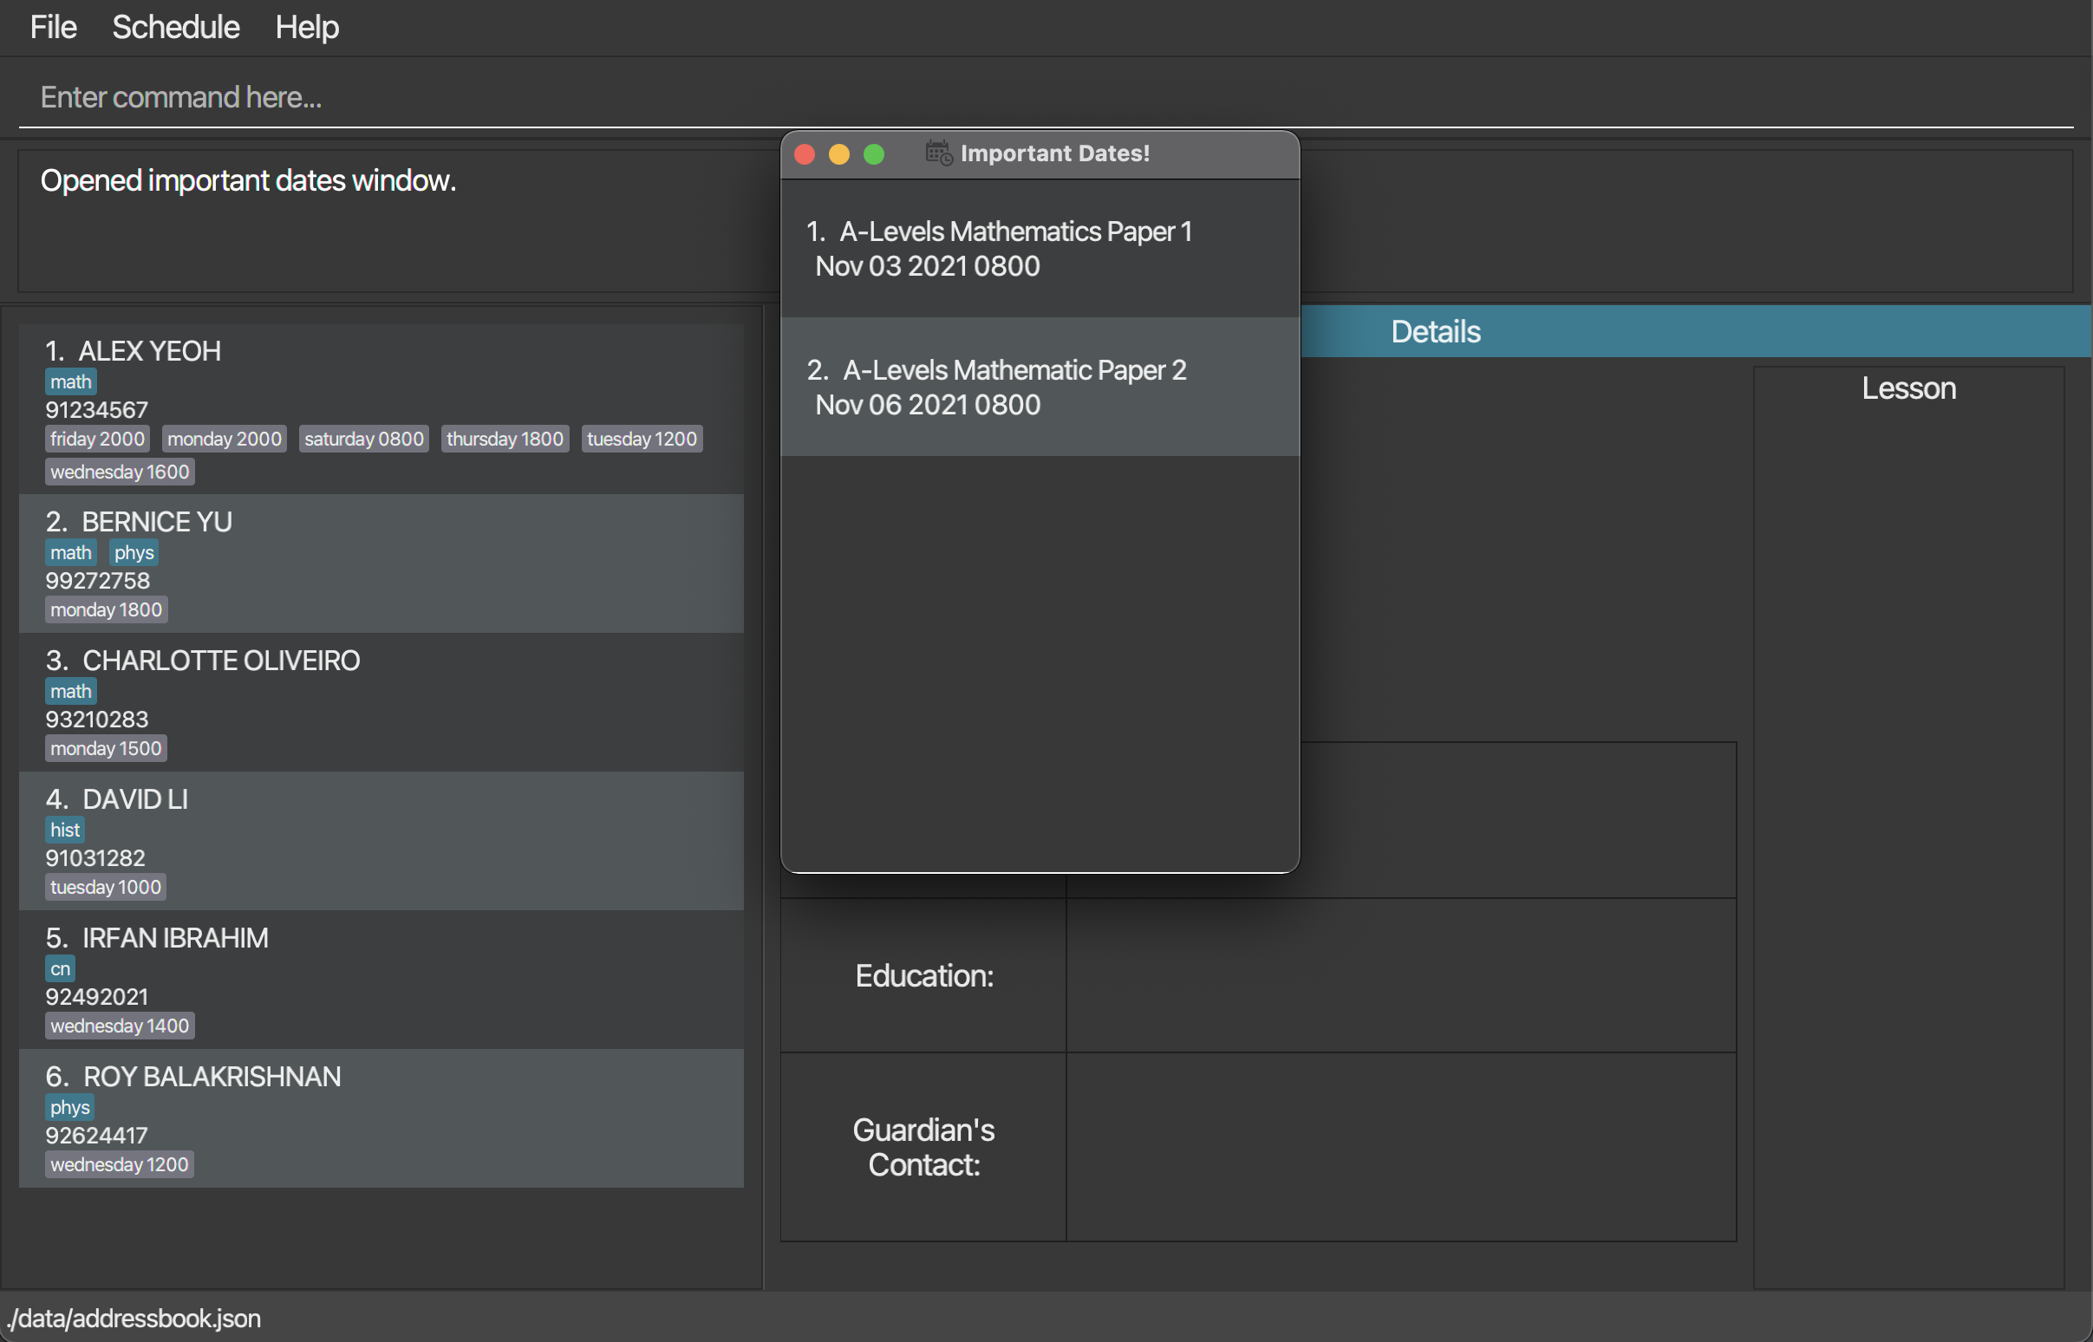Open the File menu

[53, 27]
